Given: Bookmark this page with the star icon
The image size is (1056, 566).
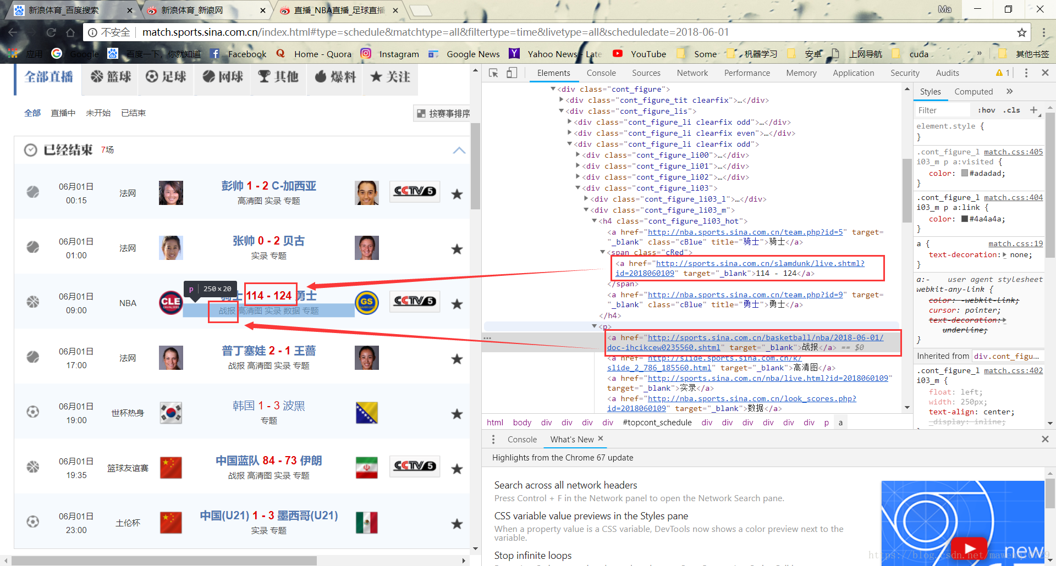Looking at the screenshot, I should 1021,32.
